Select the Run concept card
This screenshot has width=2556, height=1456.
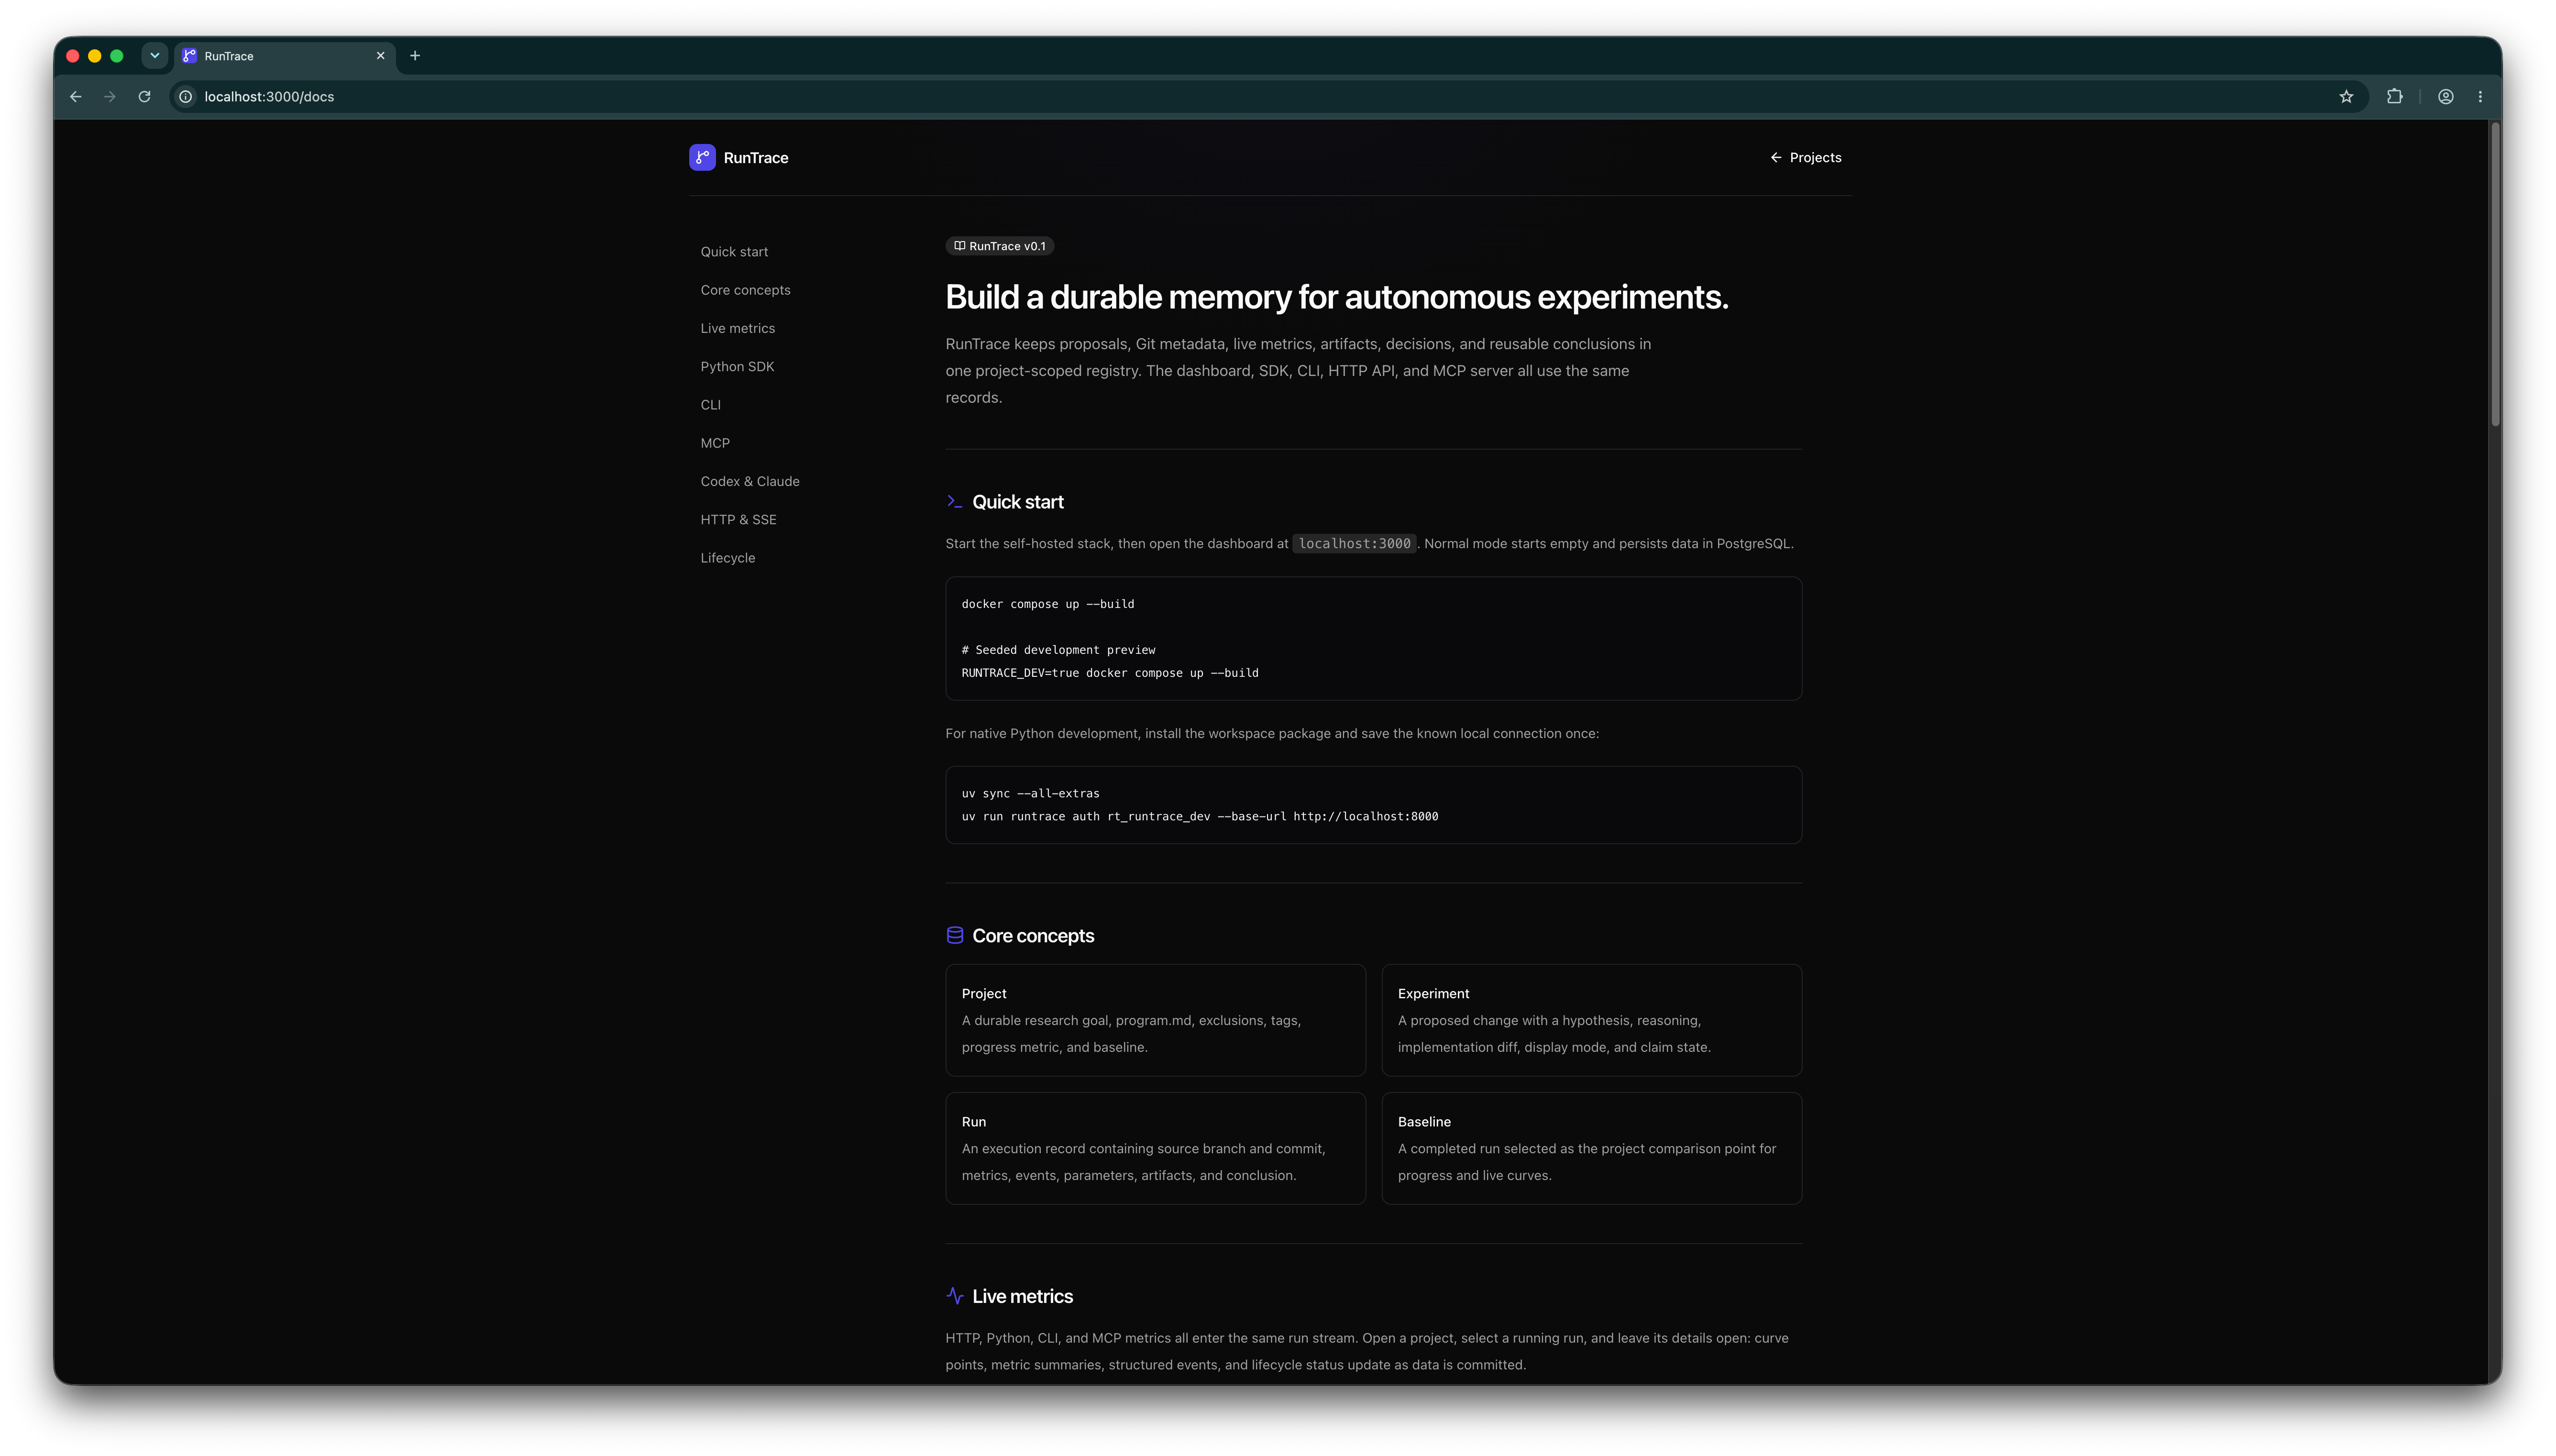click(x=1155, y=1148)
